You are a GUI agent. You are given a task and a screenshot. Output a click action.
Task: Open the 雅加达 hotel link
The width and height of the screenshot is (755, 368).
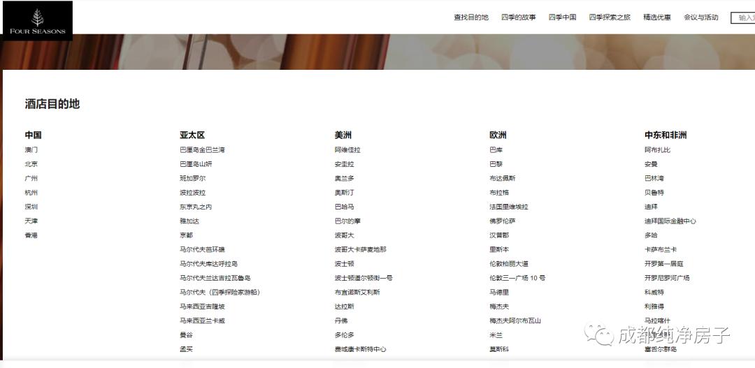(189, 221)
